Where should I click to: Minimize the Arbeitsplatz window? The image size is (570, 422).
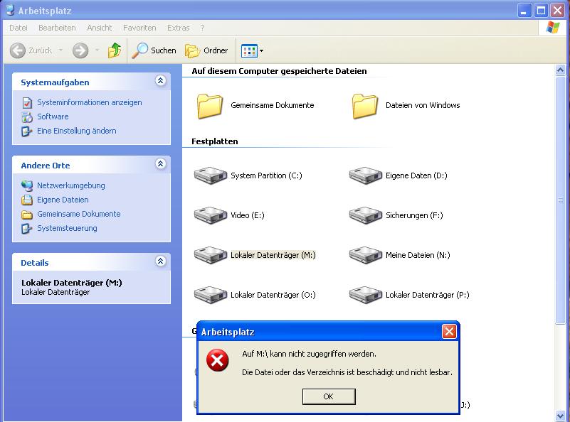524,10
